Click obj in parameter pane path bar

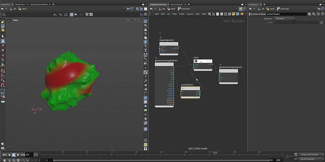point(261,9)
